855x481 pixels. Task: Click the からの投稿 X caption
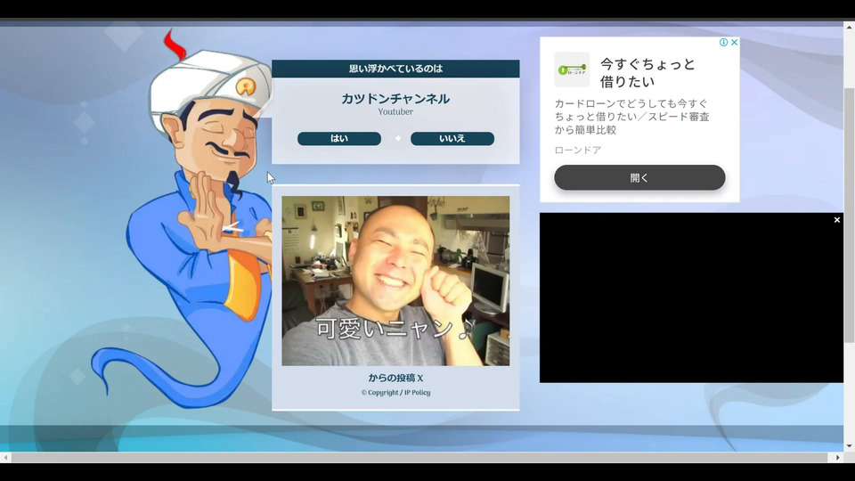point(395,378)
